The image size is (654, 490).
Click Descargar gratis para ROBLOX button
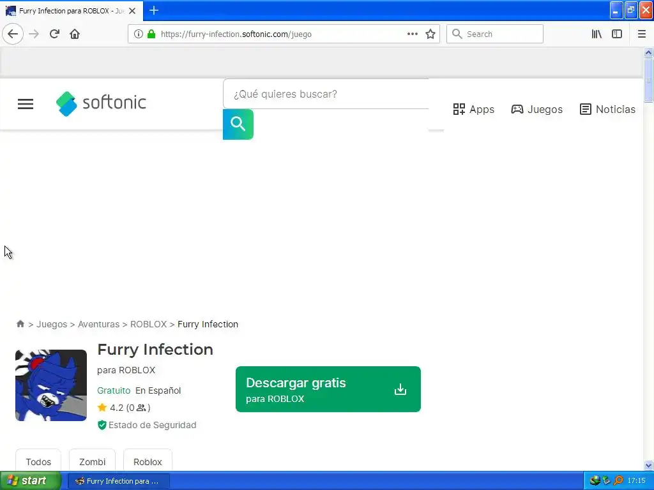[328, 389]
